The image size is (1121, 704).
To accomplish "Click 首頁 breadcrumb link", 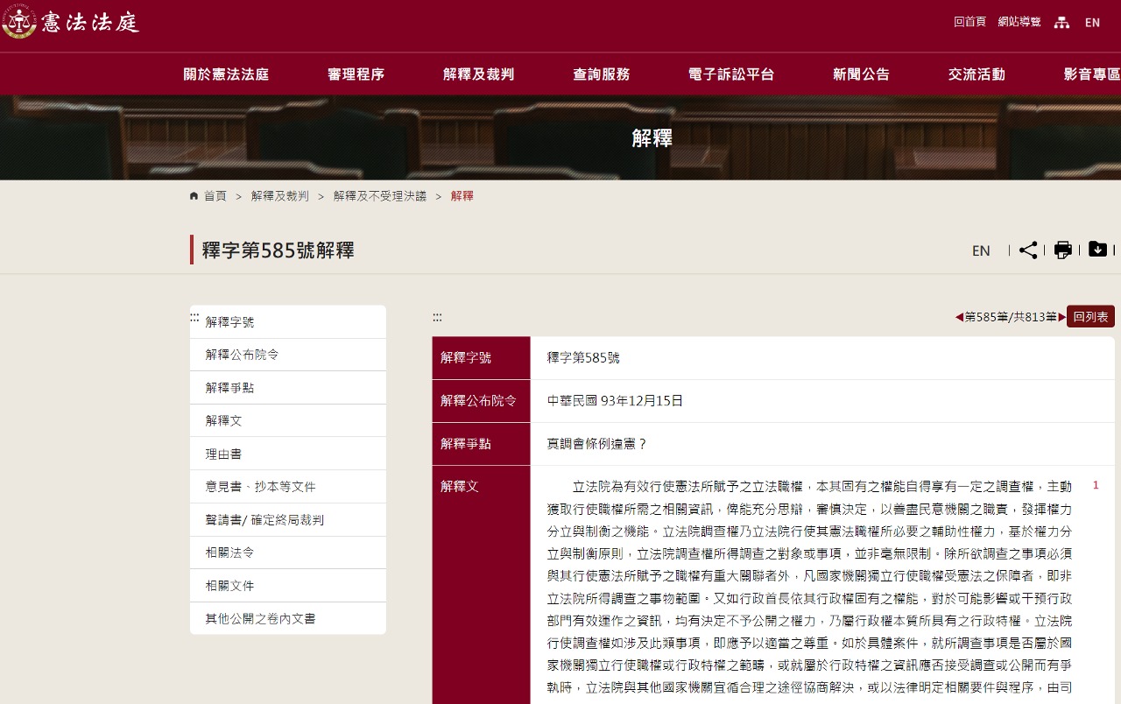I will pos(215,196).
